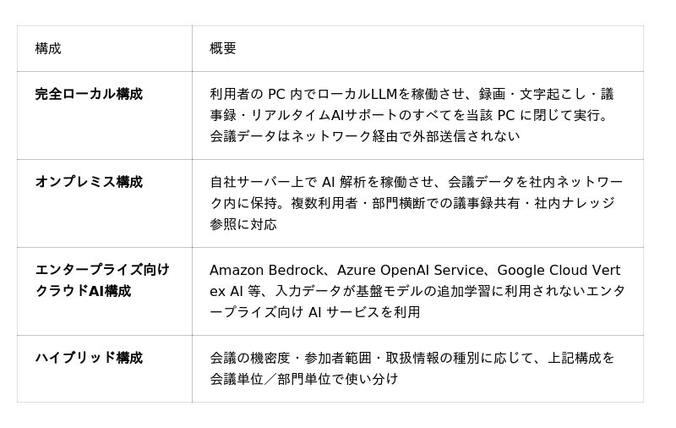Click the Google Cloud Vert text
Viewport: 676px width, 428px height.
tap(559, 270)
